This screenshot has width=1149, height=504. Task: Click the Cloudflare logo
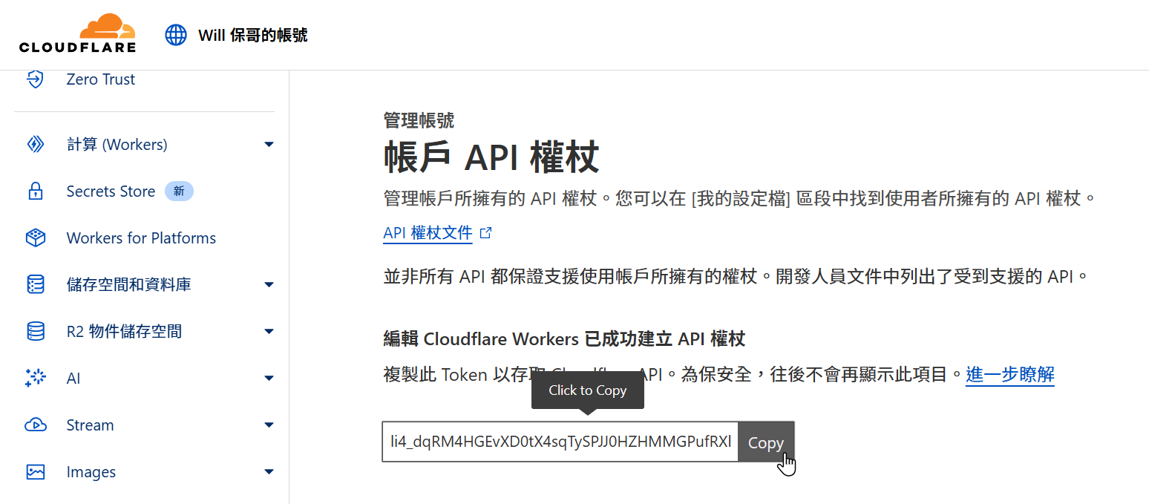[77, 33]
